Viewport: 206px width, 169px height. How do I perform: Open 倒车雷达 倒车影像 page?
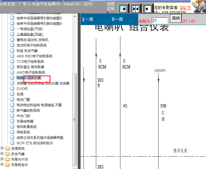pyautogui.click(x=30, y=67)
